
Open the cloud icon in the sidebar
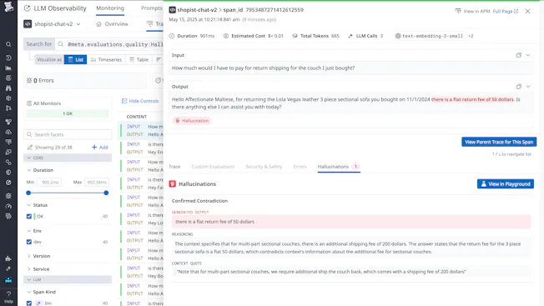pos(8,132)
